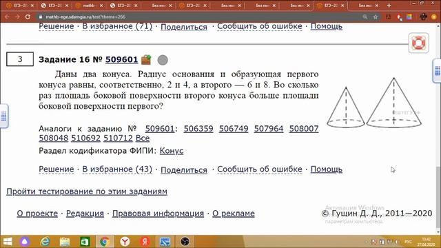Open zoom magnifier icon in address bar
Viewport: 441px width, 248px height.
(x=365, y=17)
